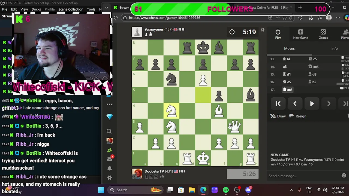Open the chess.com More options ellipsis in the sidebar

[x=109, y=104]
